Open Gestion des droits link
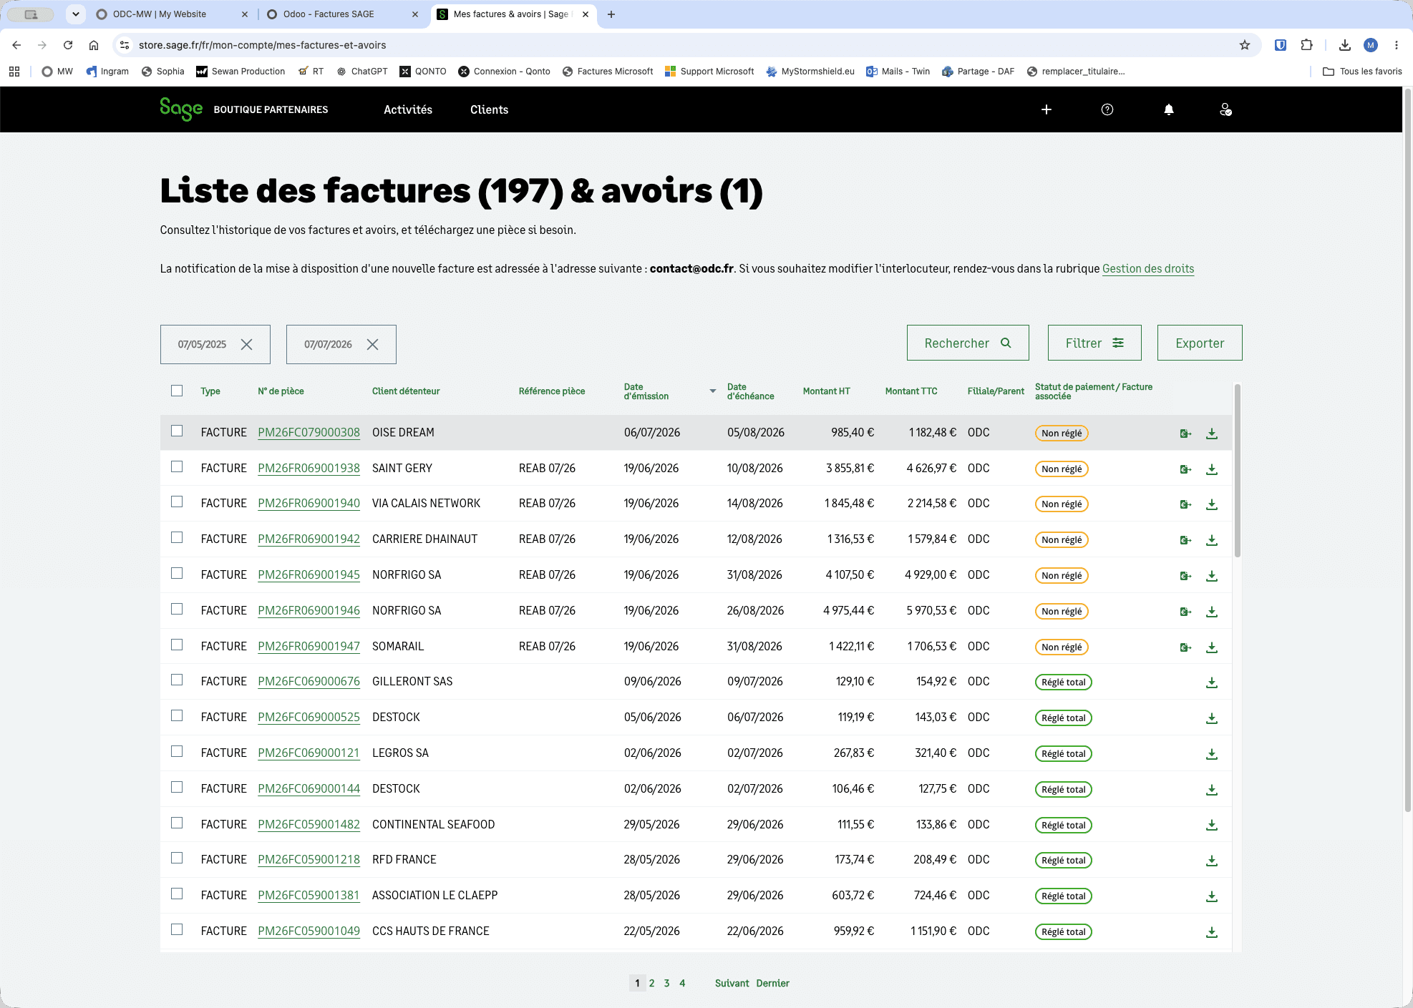The image size is (1413, 1008). (1148, 269)
